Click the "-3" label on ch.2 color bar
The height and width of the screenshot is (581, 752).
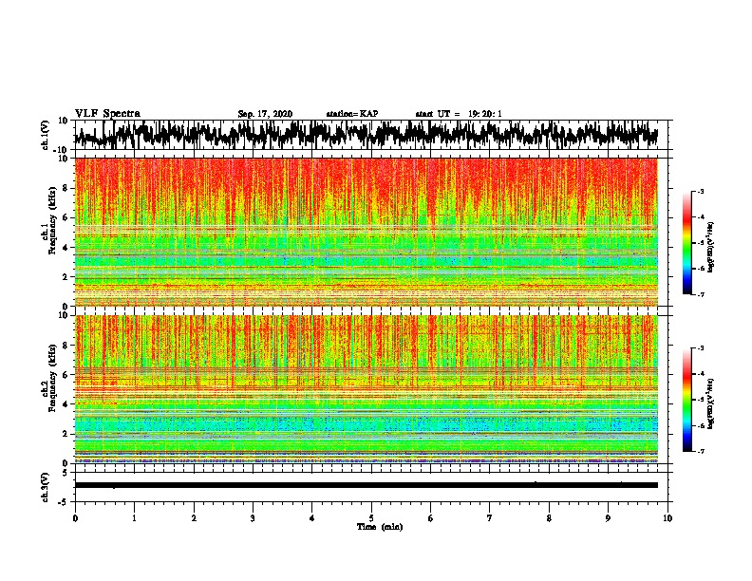point(700,348)
